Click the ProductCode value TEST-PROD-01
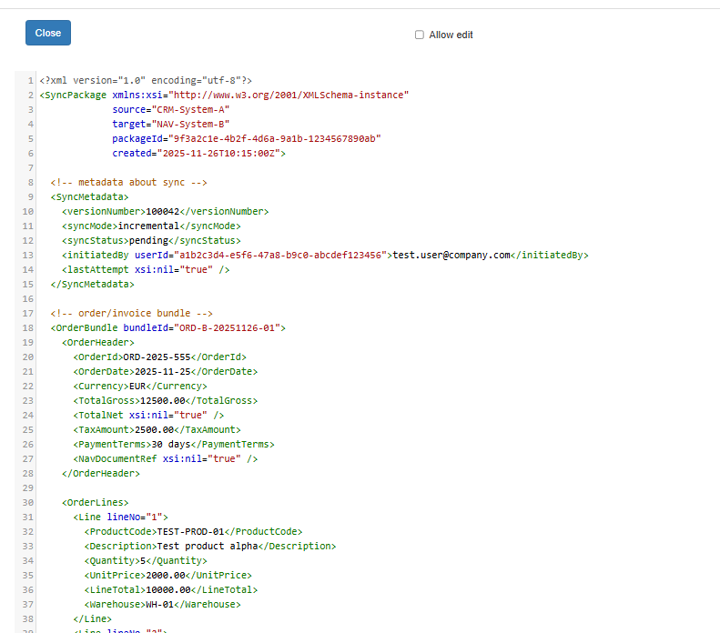Screen dimensions: 720x633 (190, 532)
